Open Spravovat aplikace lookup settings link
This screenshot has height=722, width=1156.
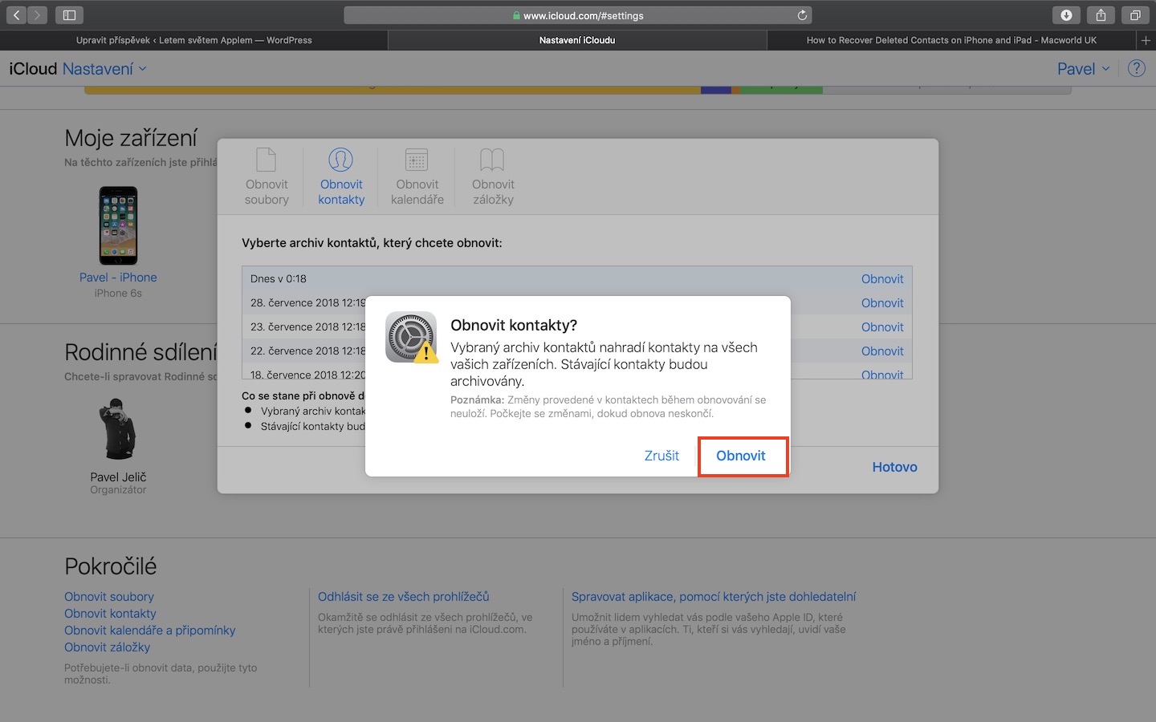pyautogui.click(x=714, y=597)
